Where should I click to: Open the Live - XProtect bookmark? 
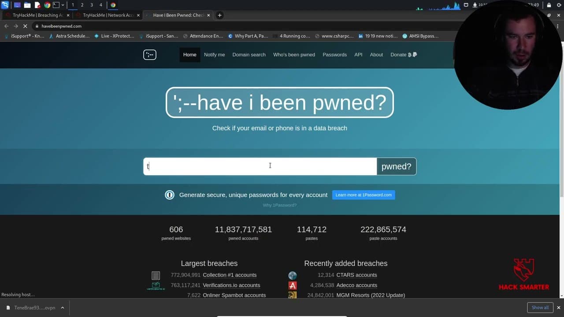(x=114, y=36)
